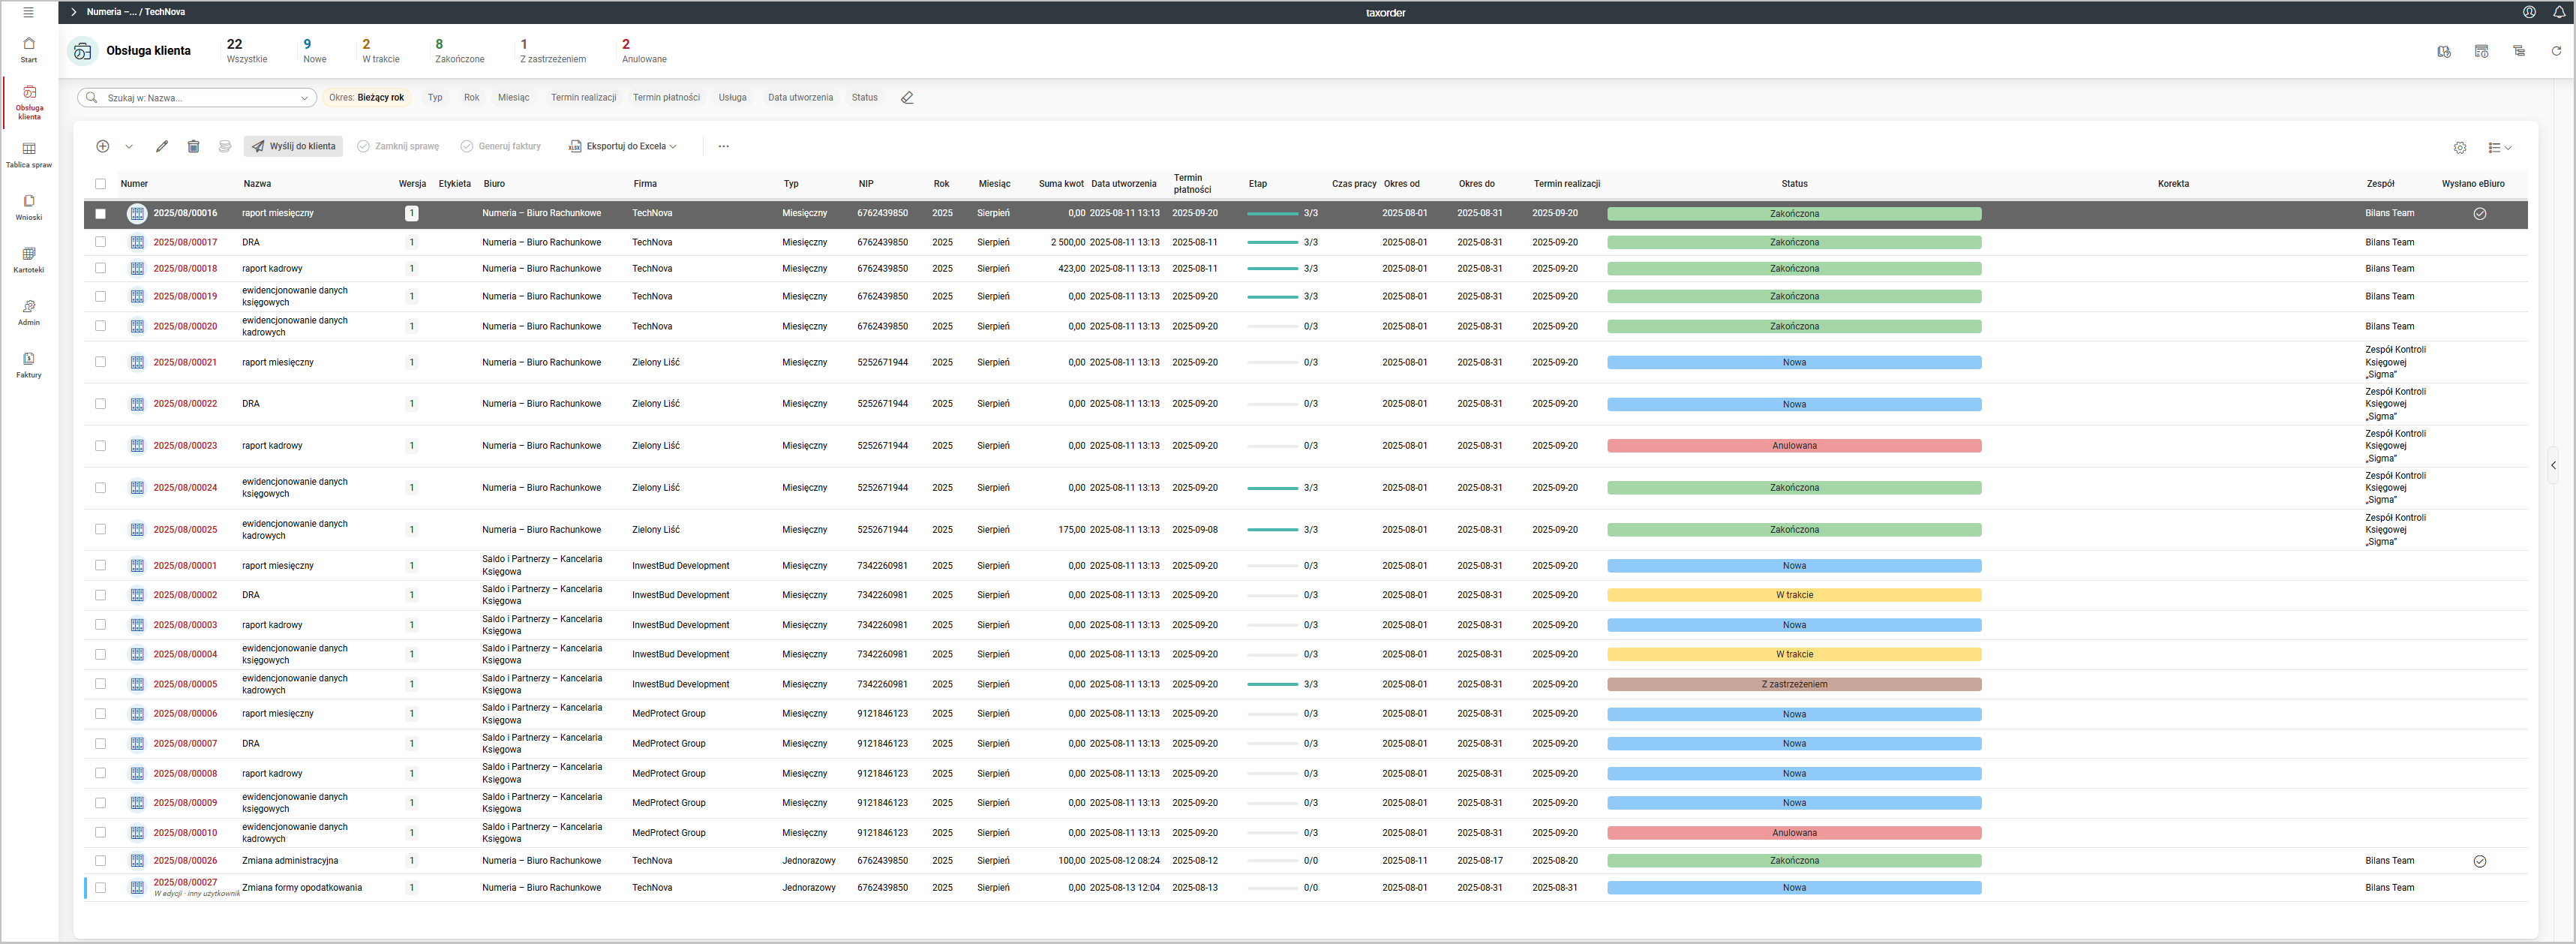
Task: Clear filters with the eraser icon
Action: 907,98
